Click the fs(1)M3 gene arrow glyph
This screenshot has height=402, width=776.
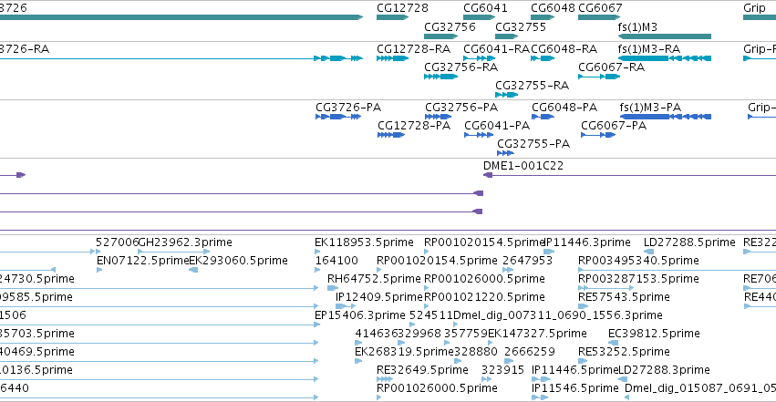[x=665, y=36]
